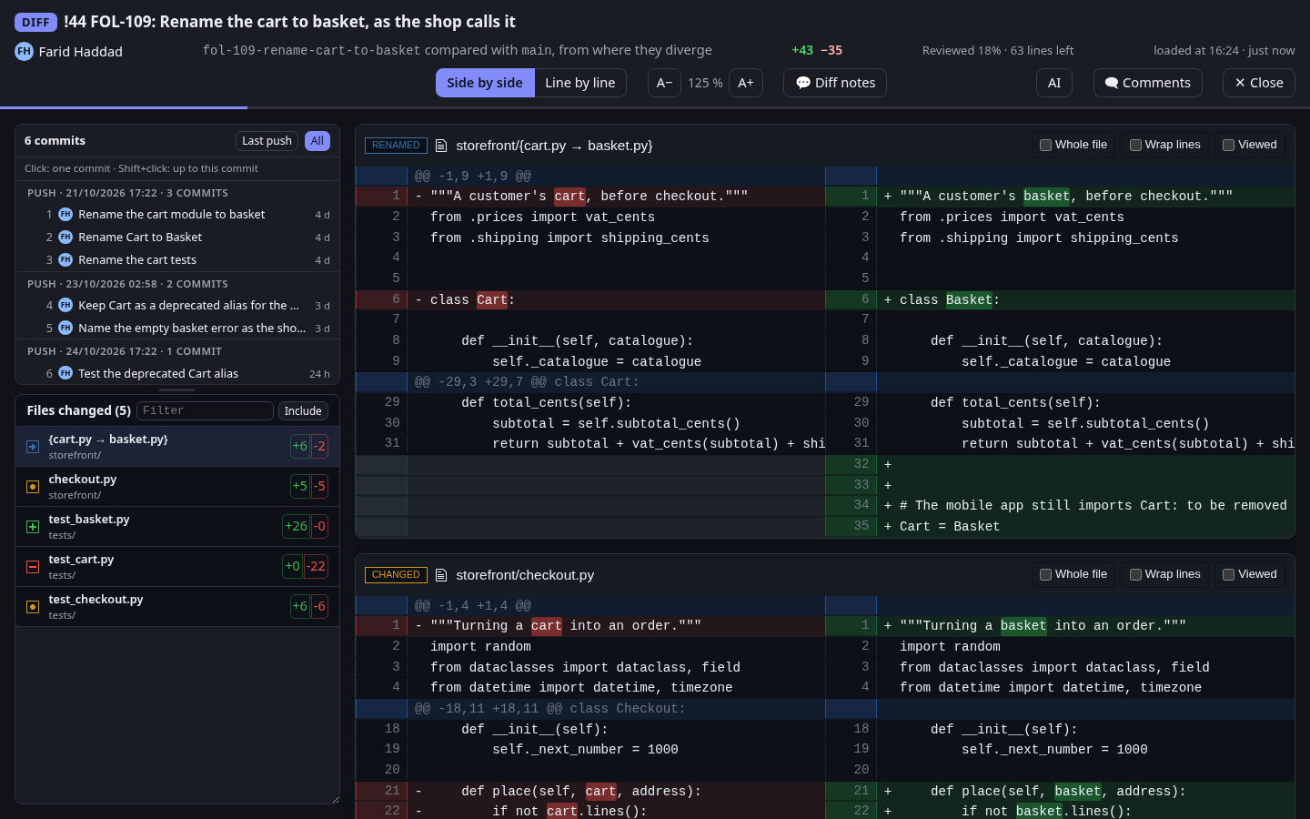Click the document icon in the checkout.py diff header
This screenshot has width=1310, height=819.
[x=441, y=575]
